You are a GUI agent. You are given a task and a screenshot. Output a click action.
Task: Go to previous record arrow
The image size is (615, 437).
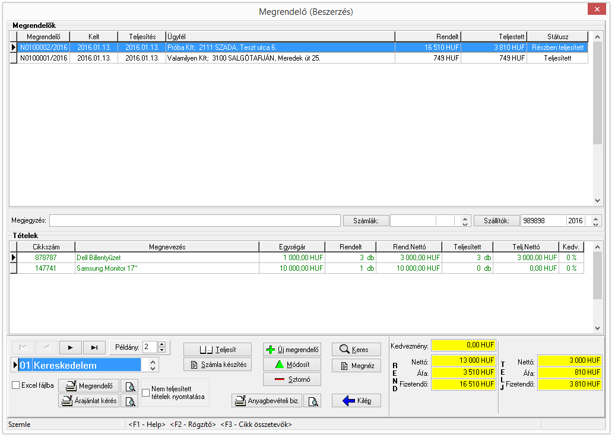tap(47, 347)
